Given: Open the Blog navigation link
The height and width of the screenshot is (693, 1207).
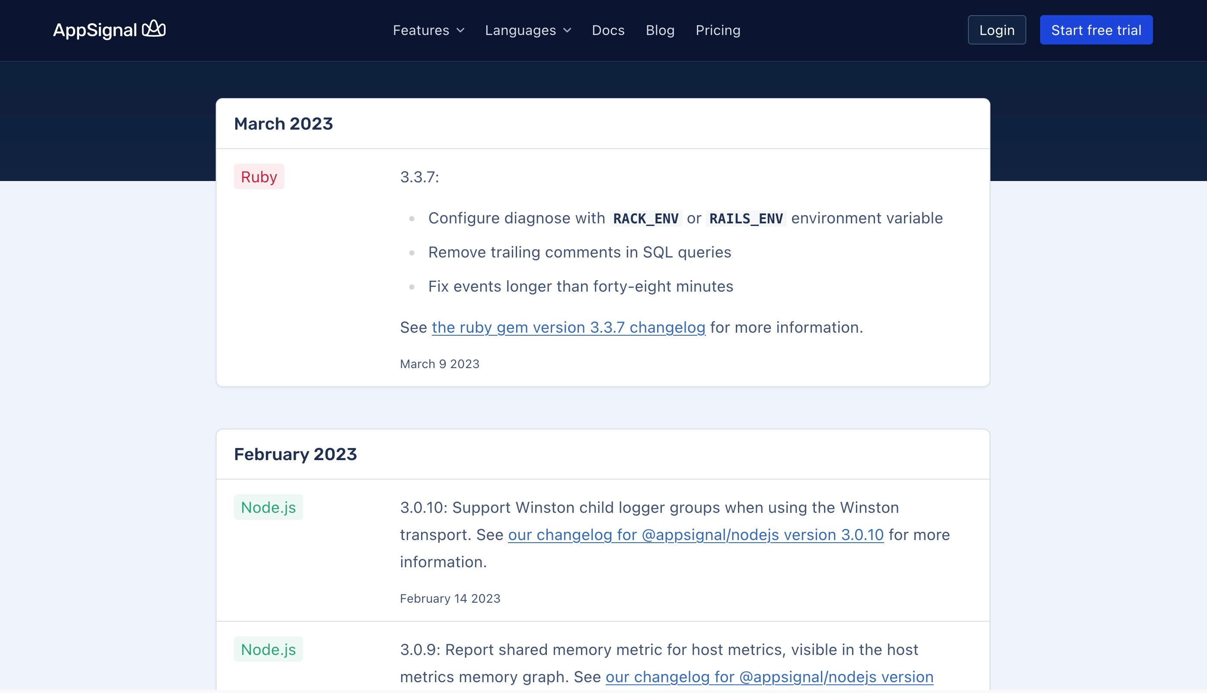Looking at the screenshot, I should pos(660,30).
